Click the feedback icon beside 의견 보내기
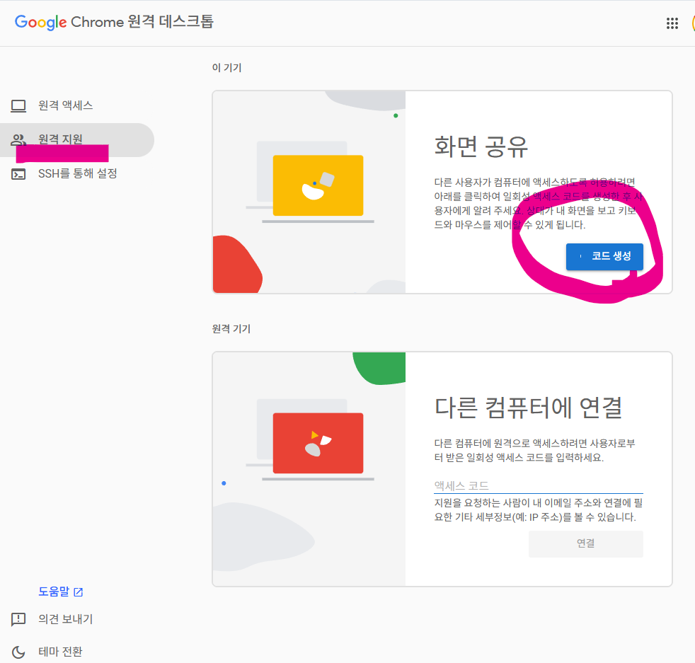 point(18,619)
